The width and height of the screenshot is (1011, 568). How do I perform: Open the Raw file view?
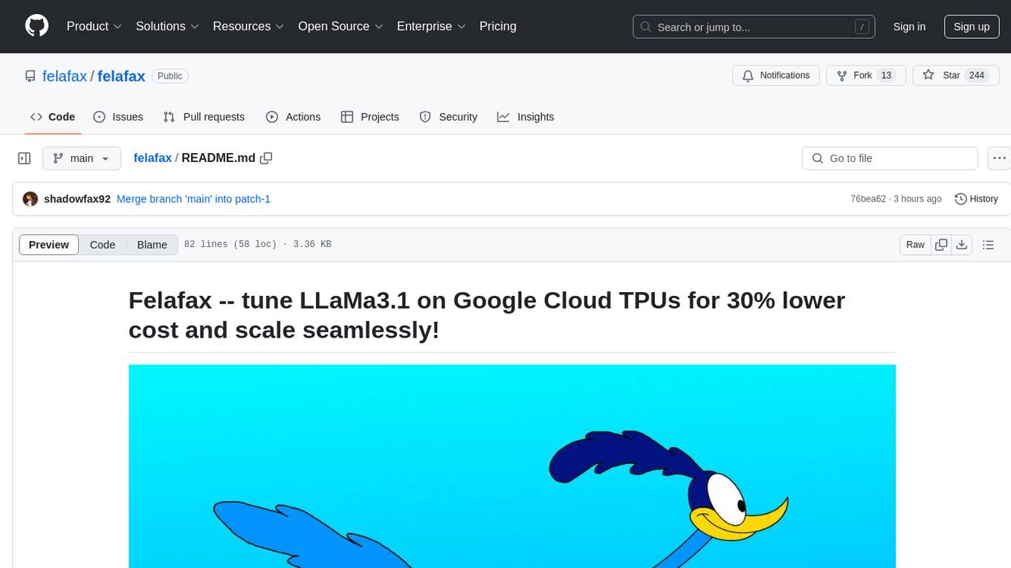coord(915,245)
